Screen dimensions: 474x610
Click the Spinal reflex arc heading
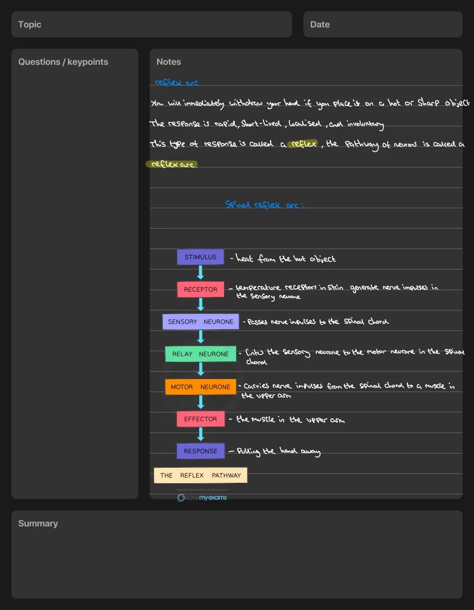265,204
